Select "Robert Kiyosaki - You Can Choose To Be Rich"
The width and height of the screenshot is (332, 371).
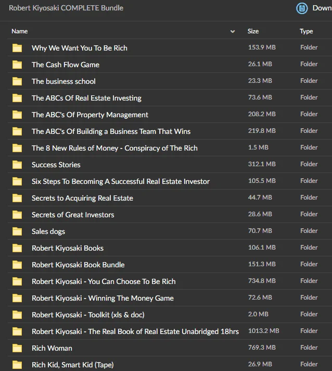click(x=104, y=281)
